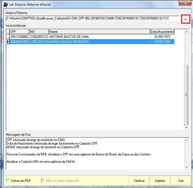Click scroll down arrow in Inconsistências grid
Image resolution: width=193 pixels, height=188 pixels.
coord(186,128)
